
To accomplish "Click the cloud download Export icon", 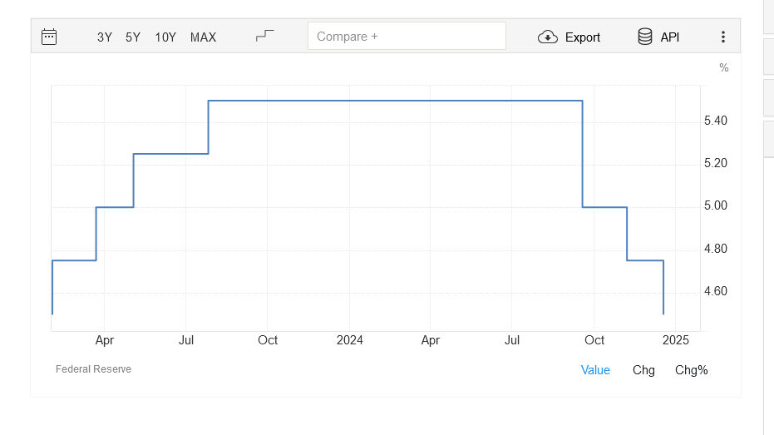I will (548, 37).
